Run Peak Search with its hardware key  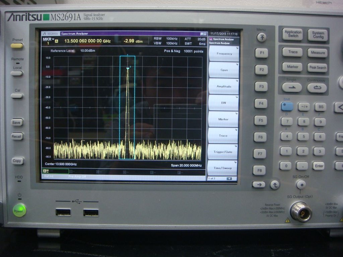coord(318,68)
